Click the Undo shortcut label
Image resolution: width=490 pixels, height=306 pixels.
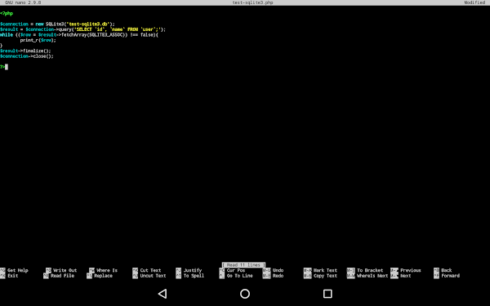pyautogui.click(x=278, y=270)
